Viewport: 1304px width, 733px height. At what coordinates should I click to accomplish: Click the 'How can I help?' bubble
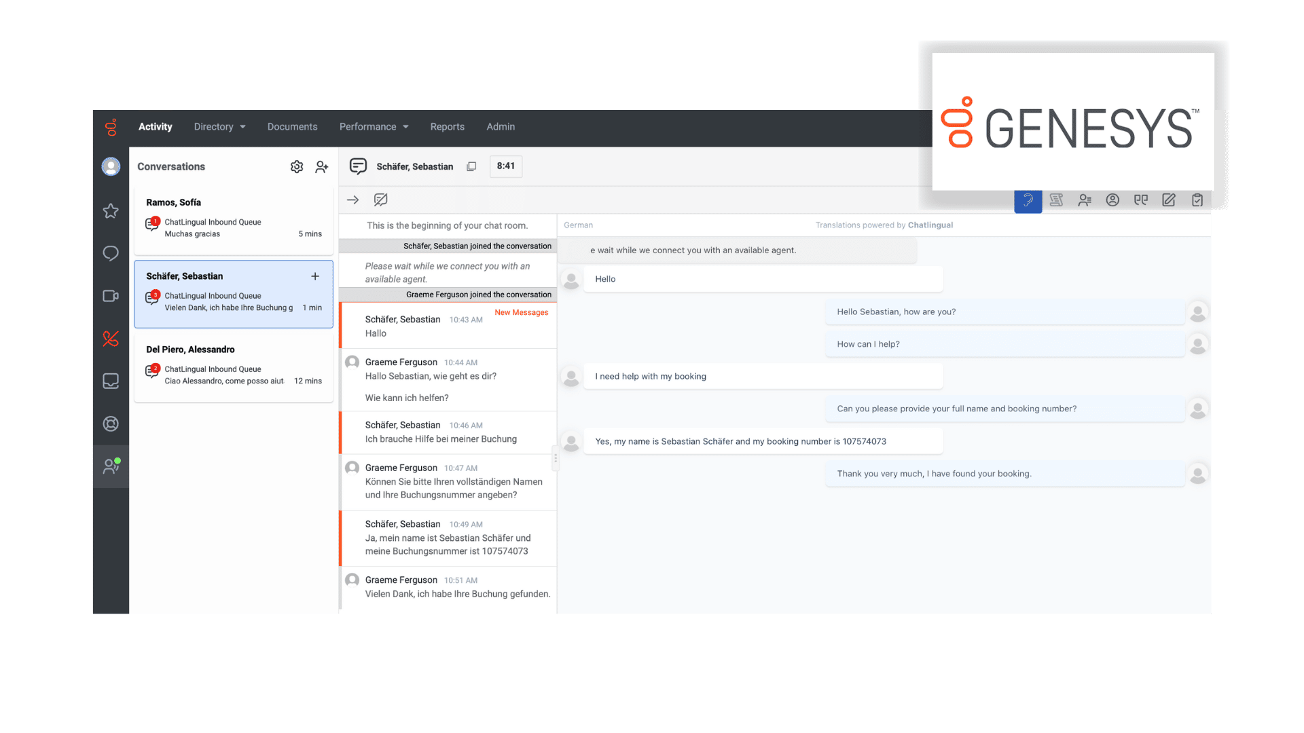[x=1005, y=344]
